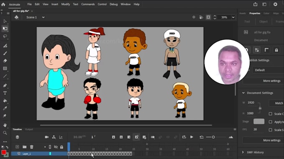284x159 pixels.
Task: Select the Rectangle tool
Action: [x=5, y=68]
